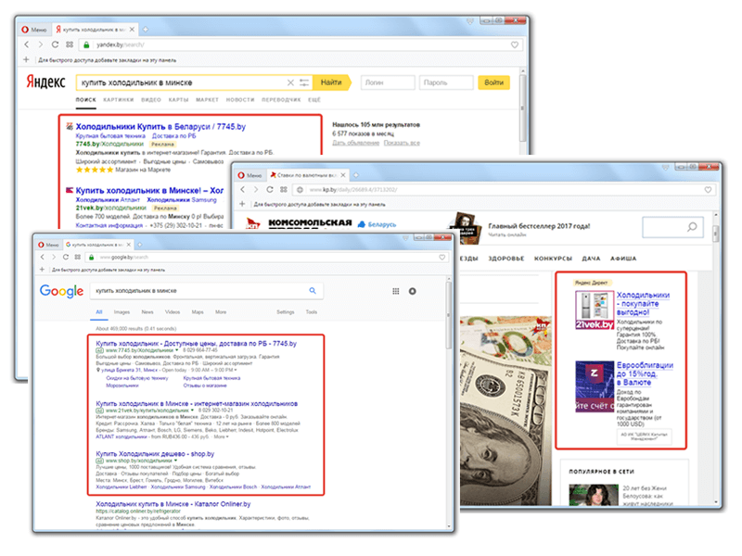Open the Беларусь region link on kp.by

click(377, 224)
